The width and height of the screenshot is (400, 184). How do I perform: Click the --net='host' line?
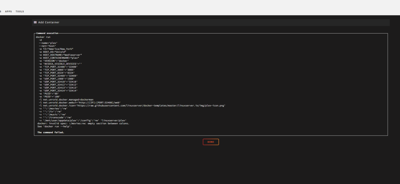[48, 46]
